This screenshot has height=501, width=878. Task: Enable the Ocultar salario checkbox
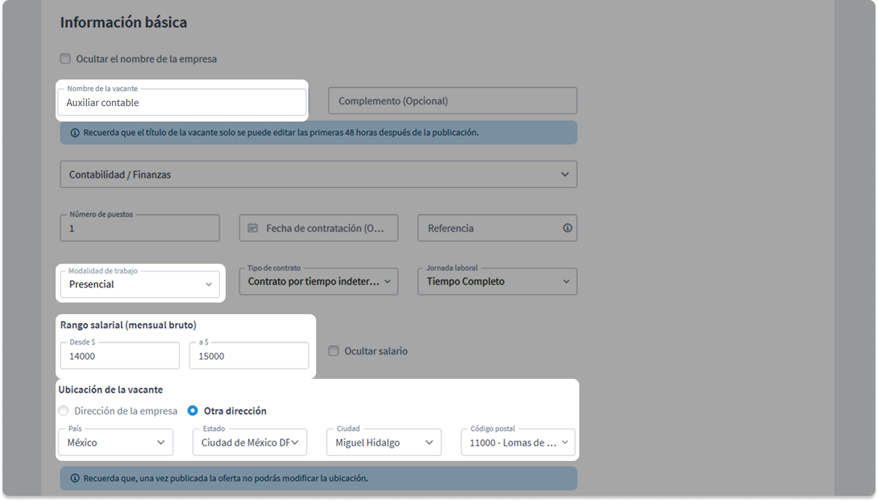click(x=334, y=351)
